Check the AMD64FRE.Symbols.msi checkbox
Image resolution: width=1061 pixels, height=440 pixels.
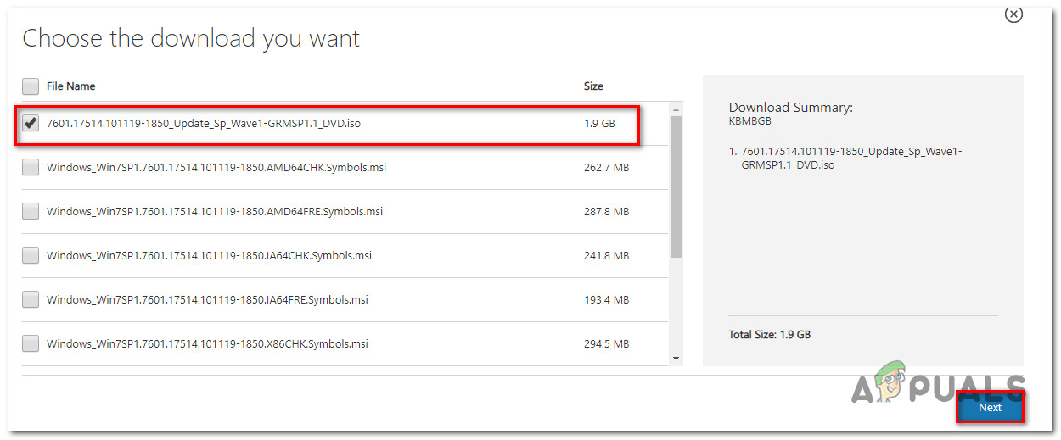pos(31,211)
